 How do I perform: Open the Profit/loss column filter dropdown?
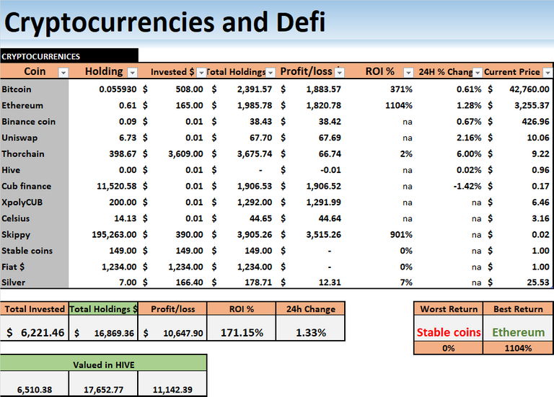click(340, 73)
